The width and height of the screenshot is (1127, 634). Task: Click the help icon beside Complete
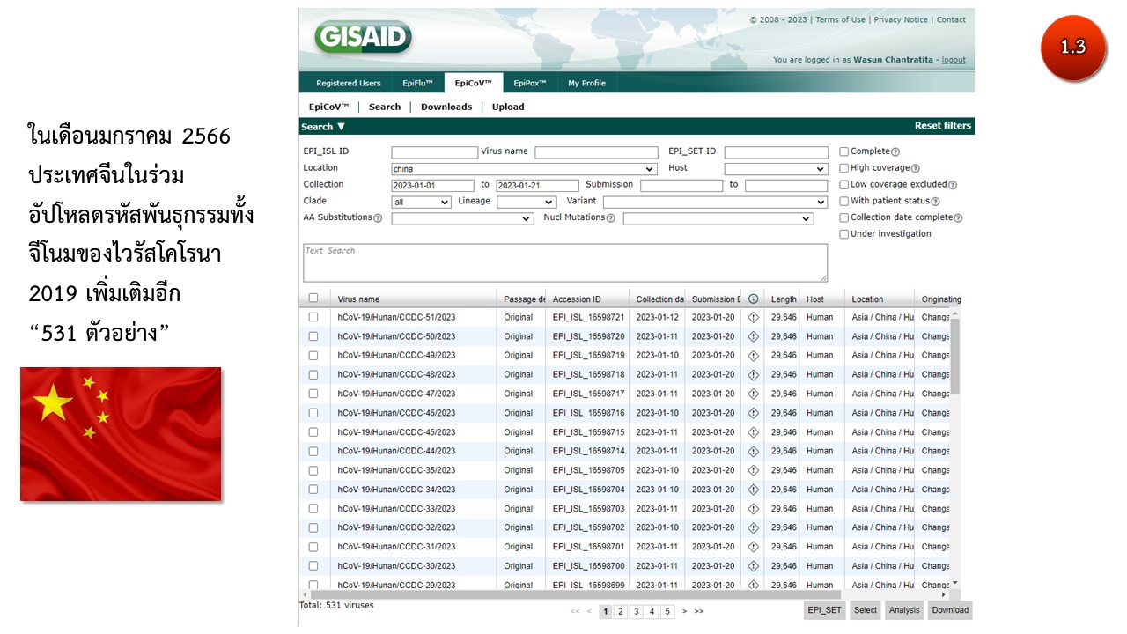(x=895, y=152)
